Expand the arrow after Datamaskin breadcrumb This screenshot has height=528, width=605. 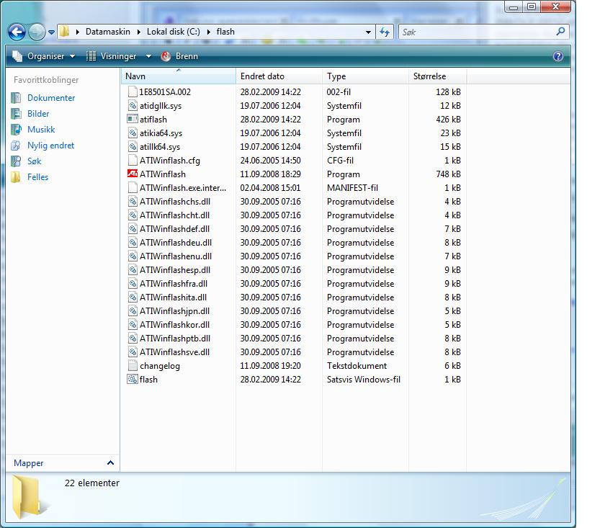[x=138, y=32]
